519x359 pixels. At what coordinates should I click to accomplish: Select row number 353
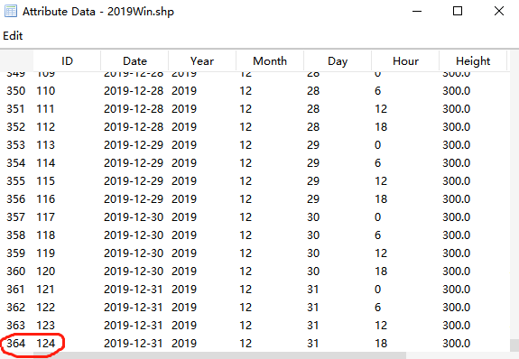16,145
